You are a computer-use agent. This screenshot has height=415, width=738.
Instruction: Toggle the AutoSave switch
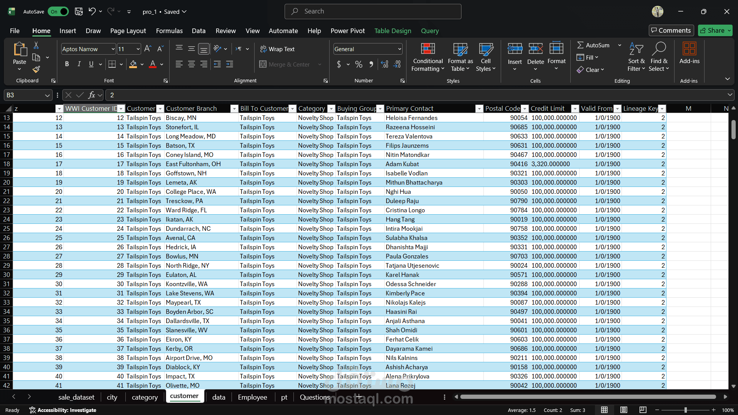pos(58,12)
